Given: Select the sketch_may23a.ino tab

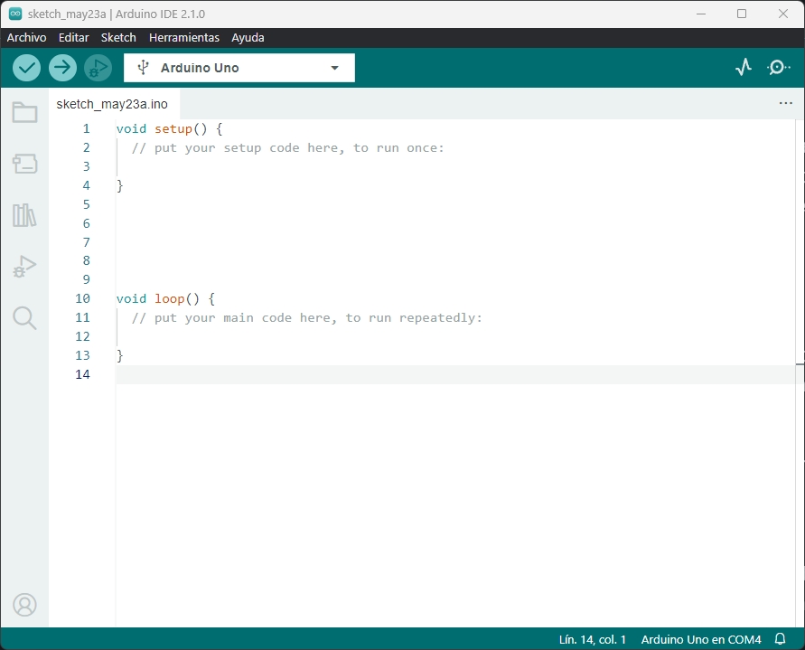Looking at the screenshot, I should [x=112, y=104].
